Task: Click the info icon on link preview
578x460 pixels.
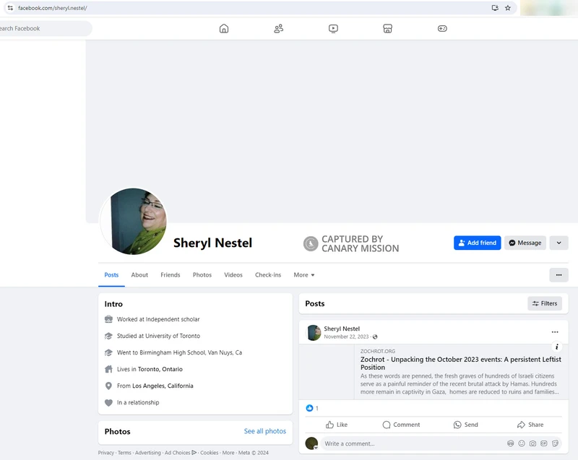Action: point(556,347)
